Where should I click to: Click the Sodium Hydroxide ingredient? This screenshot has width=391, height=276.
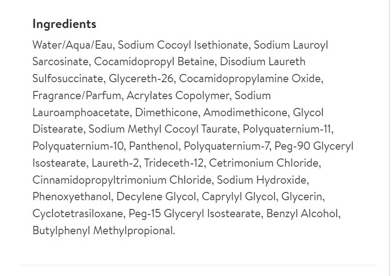point(262,180)
